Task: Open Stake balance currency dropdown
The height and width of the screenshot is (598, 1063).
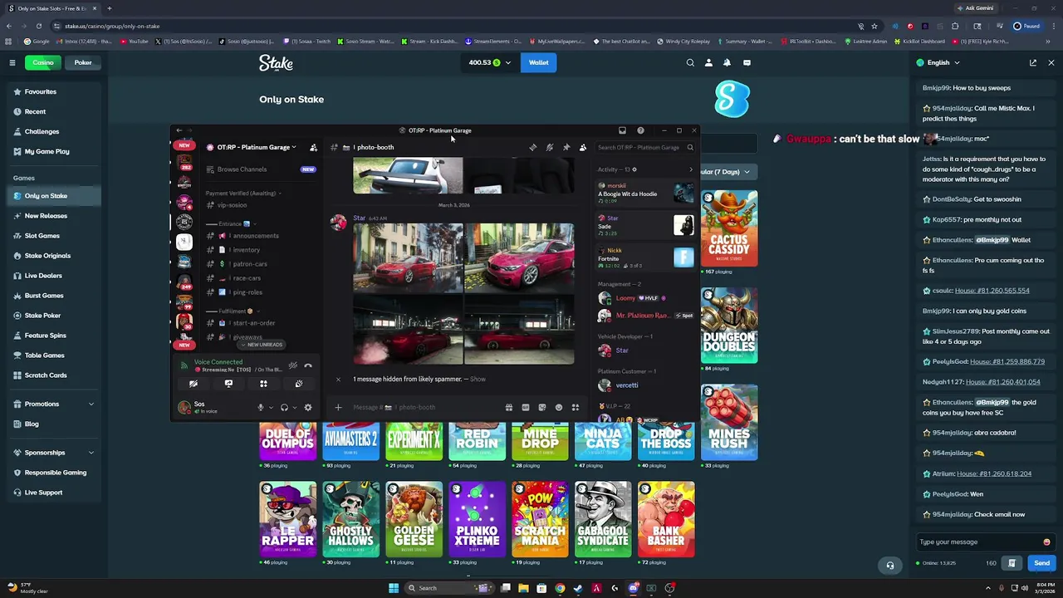Action: (490, 62)
